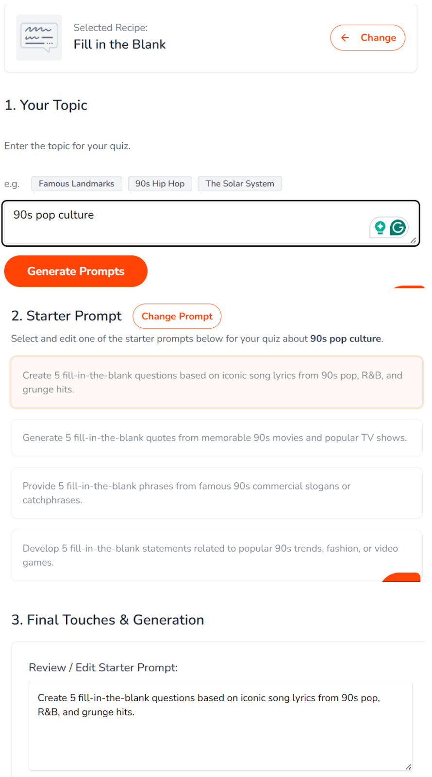Choose the commercial slogans starter prompt
This screenshot has height=777, width=432.
pyautogui.click(x=216, y=493)
